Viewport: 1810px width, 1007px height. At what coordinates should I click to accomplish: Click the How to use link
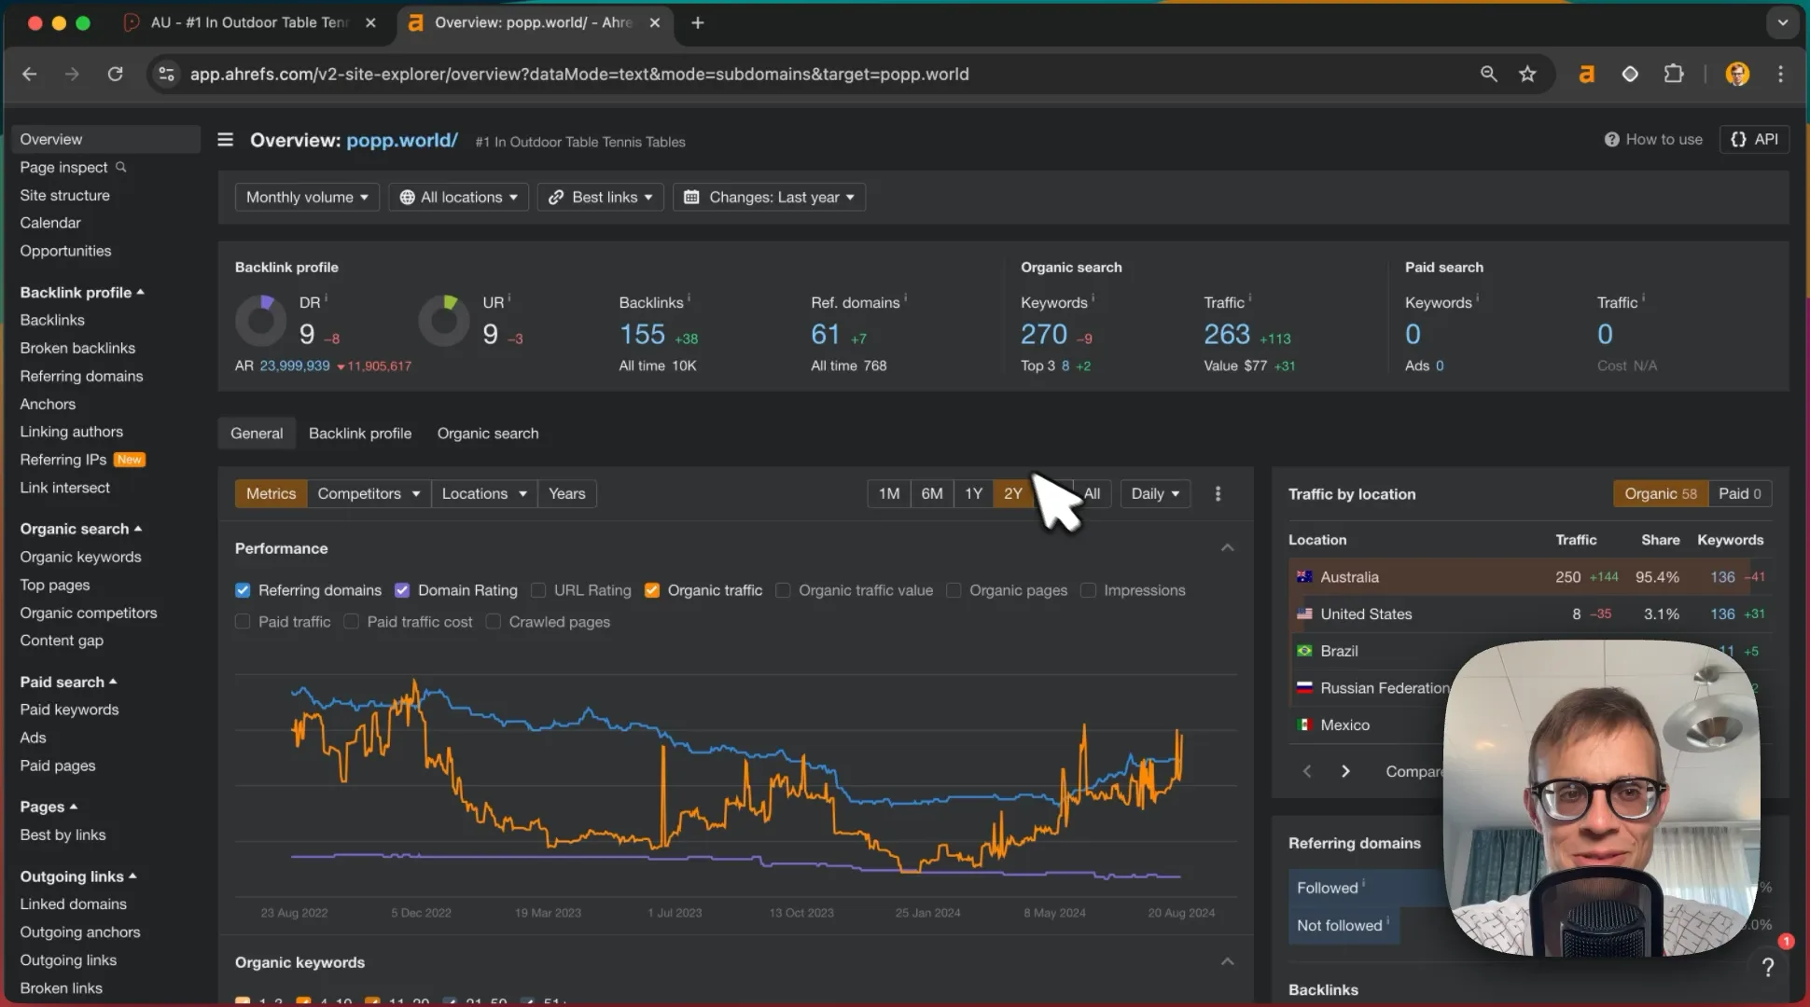coord(1653,139)
